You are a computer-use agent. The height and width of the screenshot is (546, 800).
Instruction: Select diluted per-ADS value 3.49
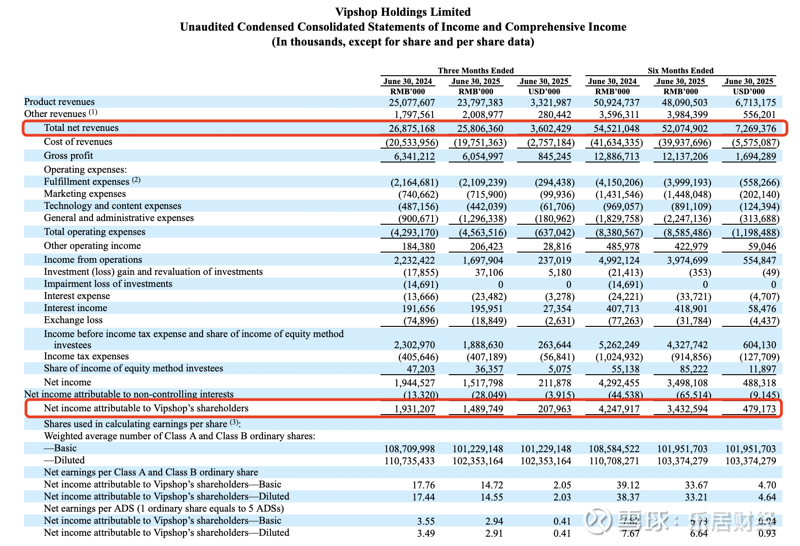coord(426,533)
